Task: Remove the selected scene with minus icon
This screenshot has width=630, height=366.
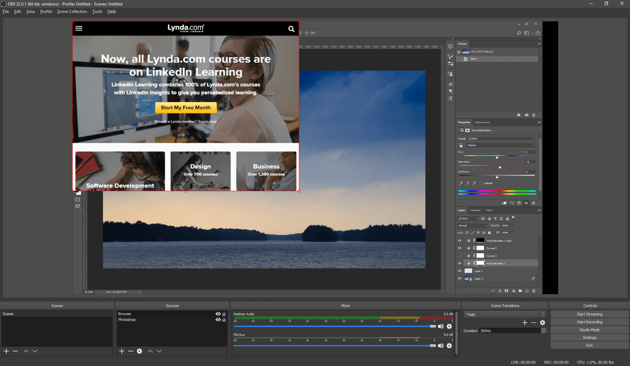Action: (15, 351)
